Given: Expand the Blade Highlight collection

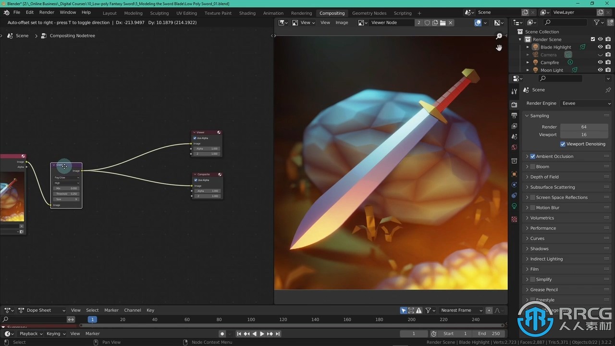Looking at the screenshot, I should (528, 47).
